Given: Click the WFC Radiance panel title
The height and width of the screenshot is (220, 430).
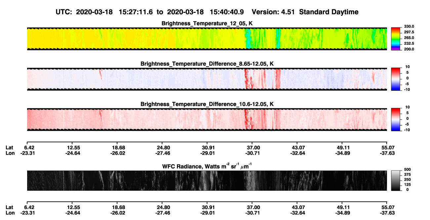Looking at the screenshot, I should (207, 166).
